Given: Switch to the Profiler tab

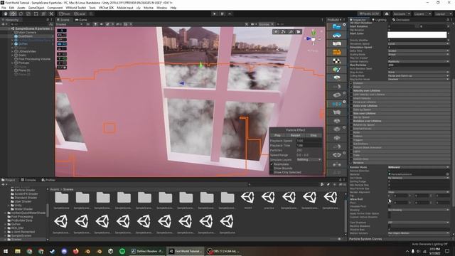Looking at the screenshot, I should [x=48, y=180].
